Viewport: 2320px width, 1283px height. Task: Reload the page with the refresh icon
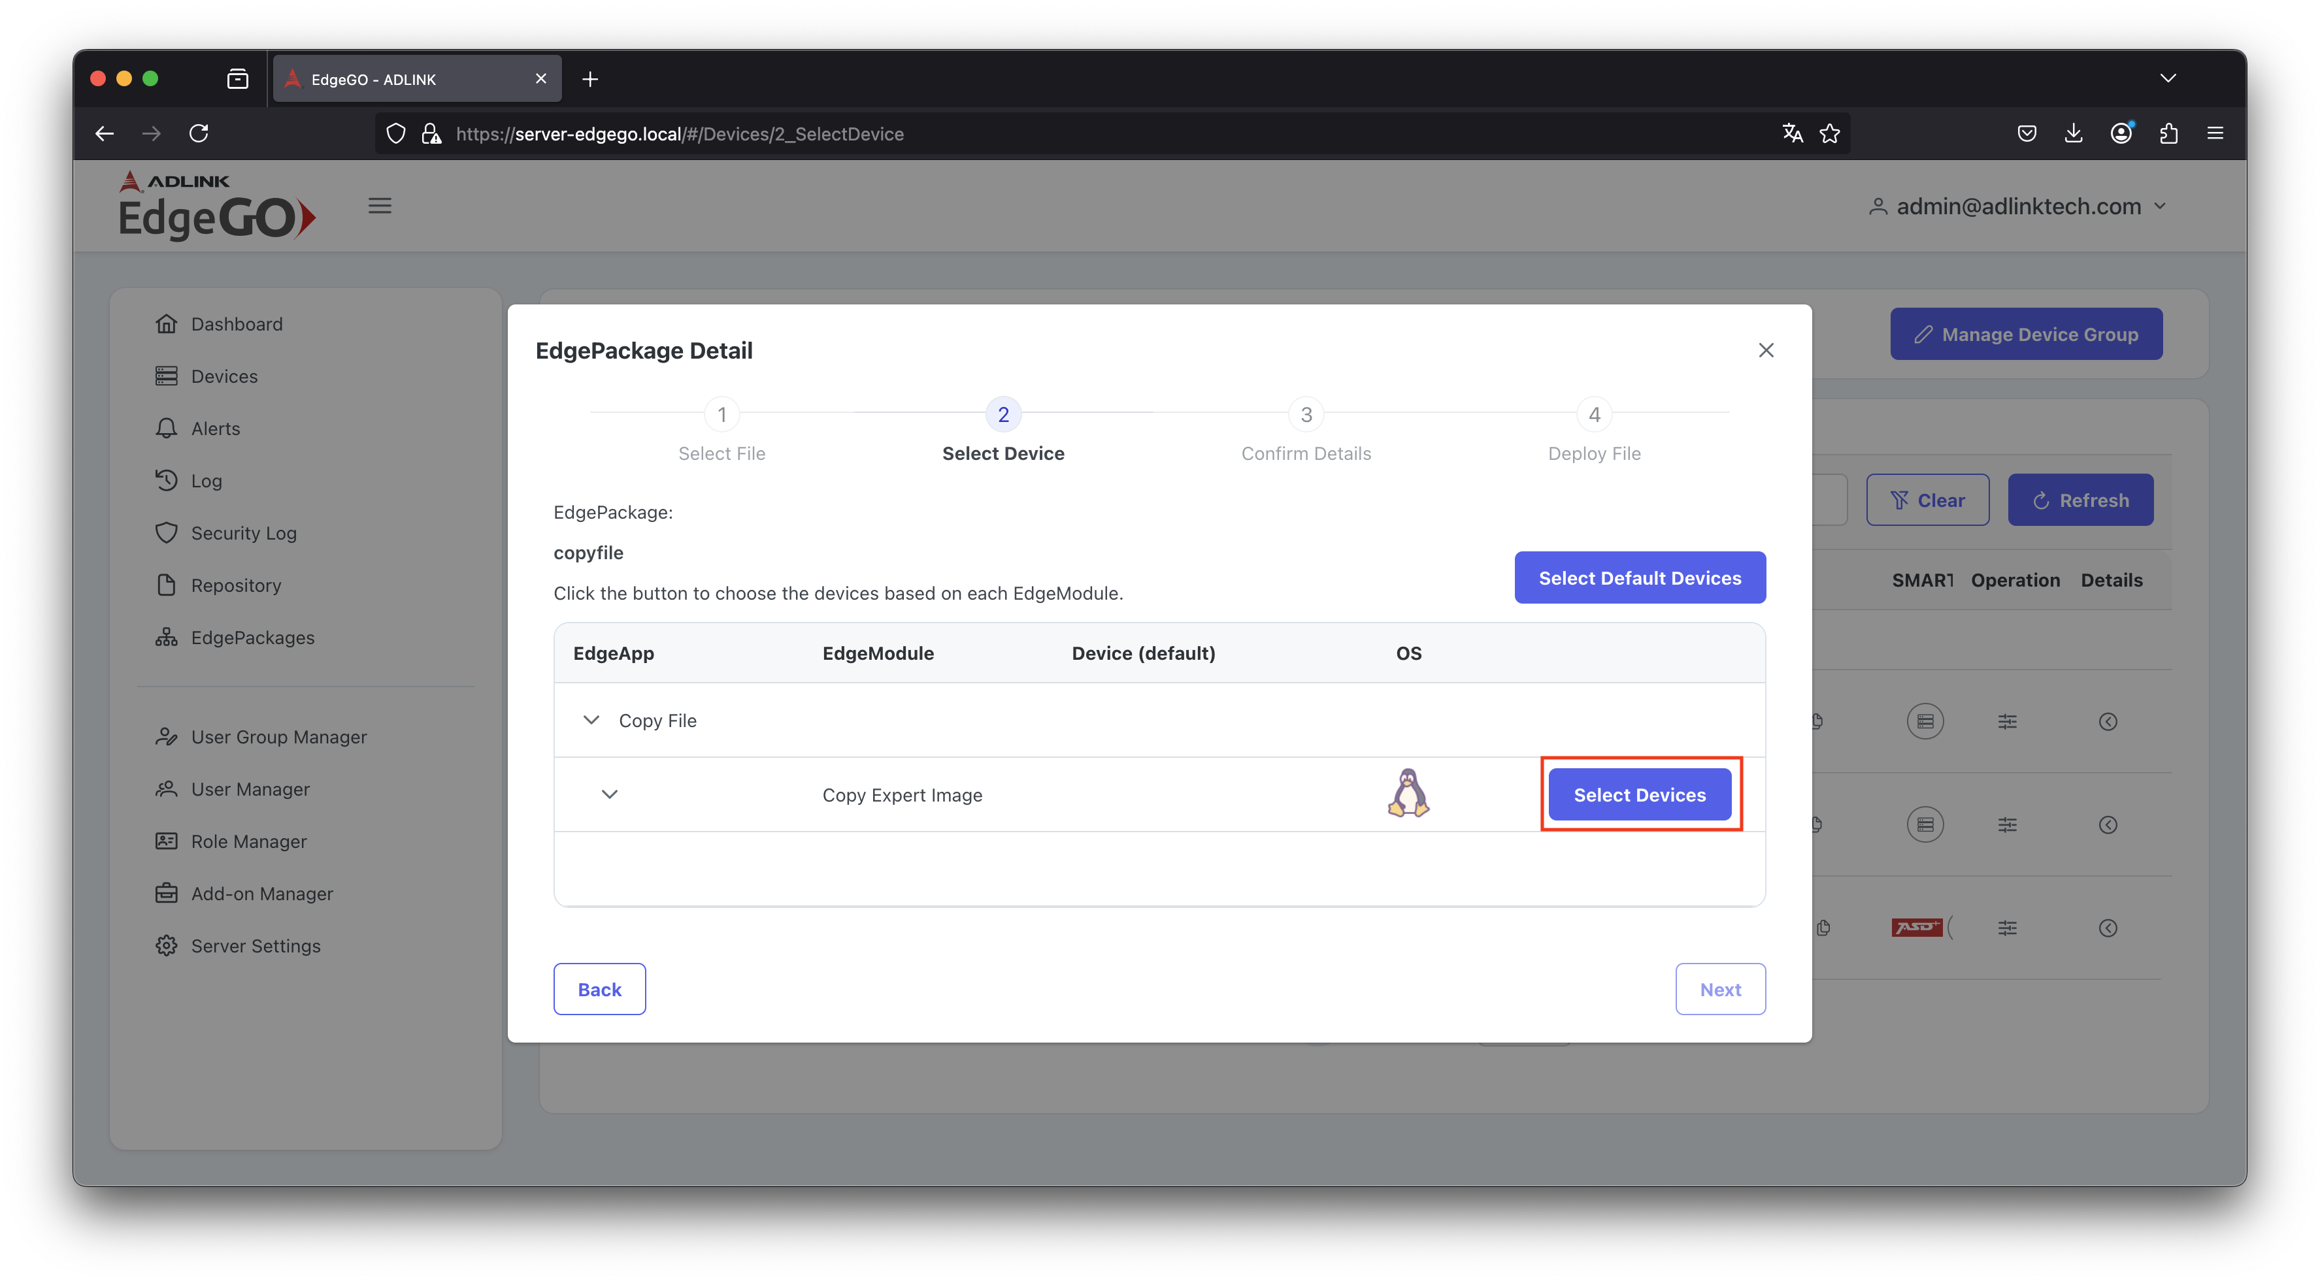coord(199,133)
